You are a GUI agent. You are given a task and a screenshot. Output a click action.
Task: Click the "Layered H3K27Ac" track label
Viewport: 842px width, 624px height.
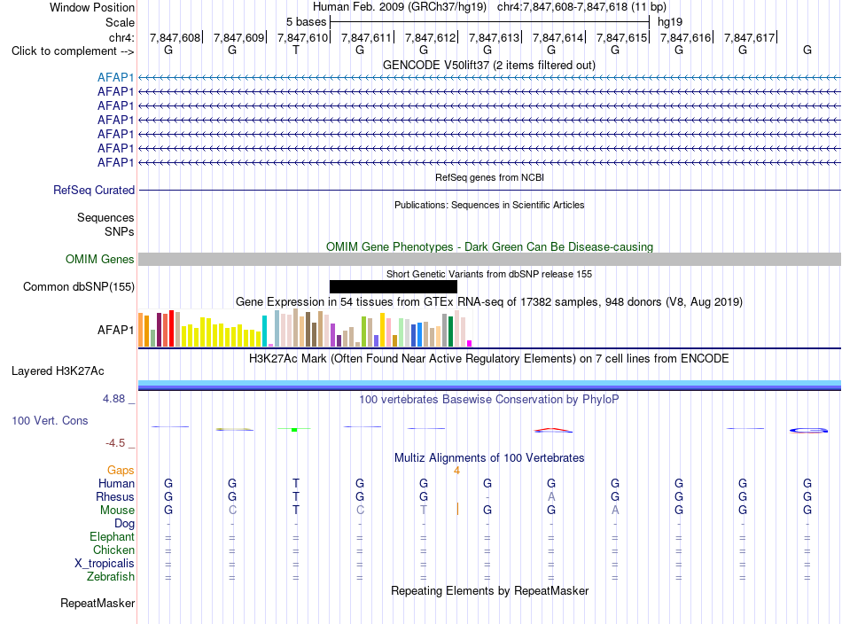[x=58, y=371]
